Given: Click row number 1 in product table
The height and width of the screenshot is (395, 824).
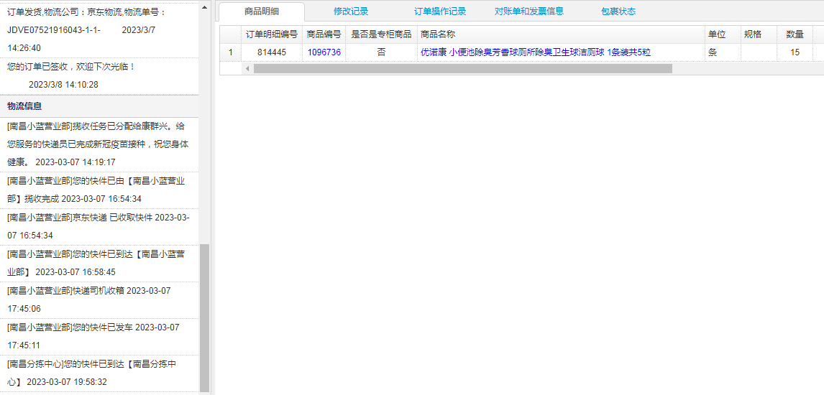Looking at the screenshot, I should coord(230,52).
